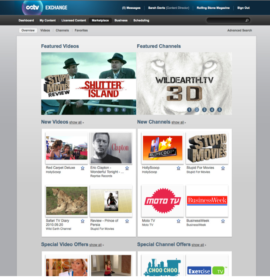Favorite the HollyScoop channel star
This screenshot has width=270, height=277.
pyautogui.click(x=178, y=168)
